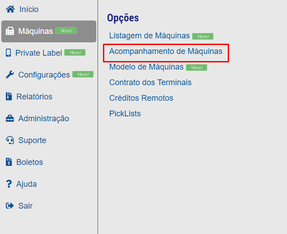Click the headset icon for Suporte
Viewport: 287px width, 234px height.
[x=10, y=140]
